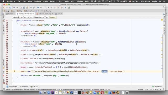Open the Event Log panel
This screenshot has width=168, height=95.
click(157, 87)
